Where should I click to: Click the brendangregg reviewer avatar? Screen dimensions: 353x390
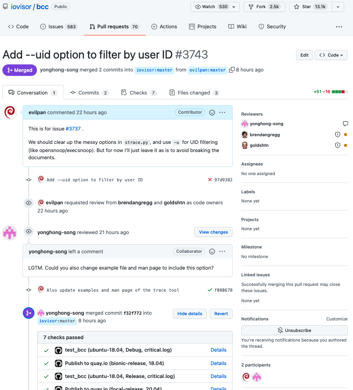tap(245, 135)
